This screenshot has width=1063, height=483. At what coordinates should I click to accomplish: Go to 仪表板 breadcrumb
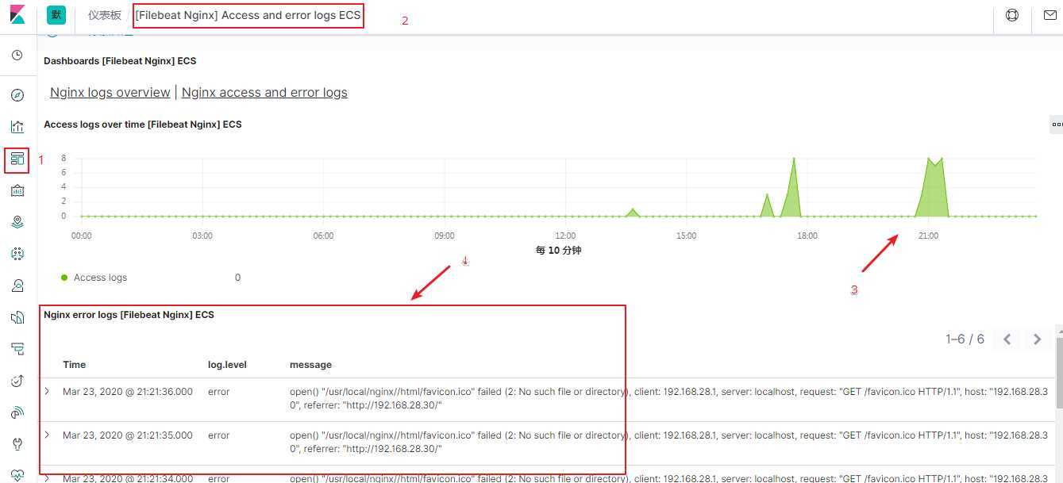point(105,15)
